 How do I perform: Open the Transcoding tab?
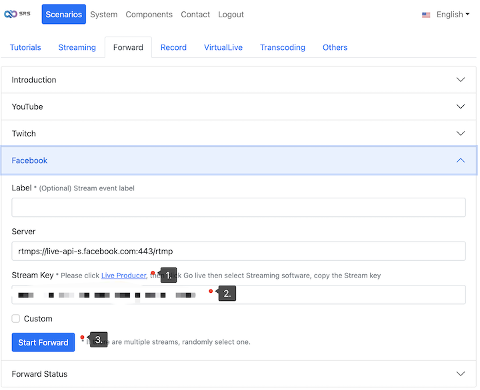click(x=283, y=47)
